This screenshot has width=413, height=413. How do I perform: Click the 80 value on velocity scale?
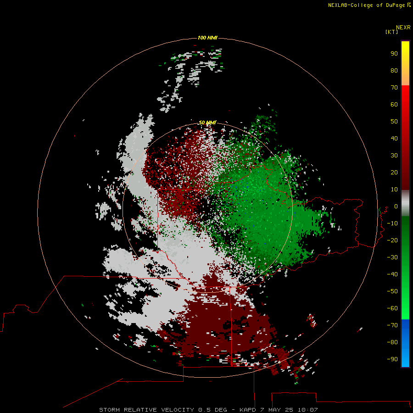pos(394,70)
